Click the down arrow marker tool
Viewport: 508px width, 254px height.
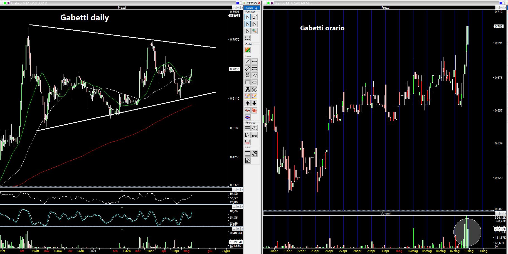(255, 103)
